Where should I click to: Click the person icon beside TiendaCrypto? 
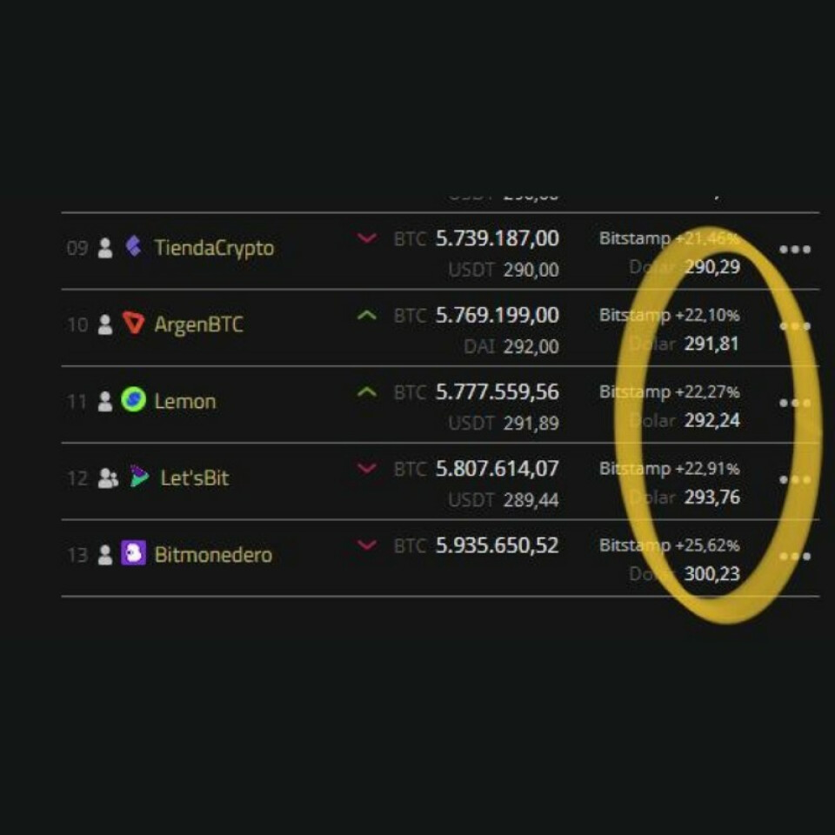coord(105,249)
